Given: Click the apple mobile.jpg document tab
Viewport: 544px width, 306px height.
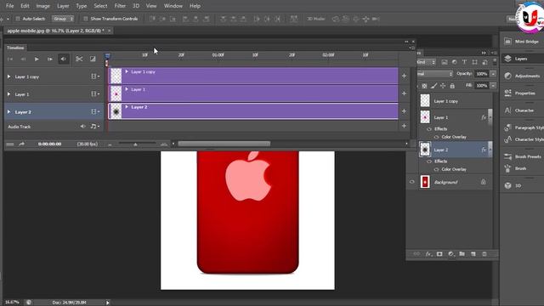Looking at the screenshot, I should [x=55, y=31].
